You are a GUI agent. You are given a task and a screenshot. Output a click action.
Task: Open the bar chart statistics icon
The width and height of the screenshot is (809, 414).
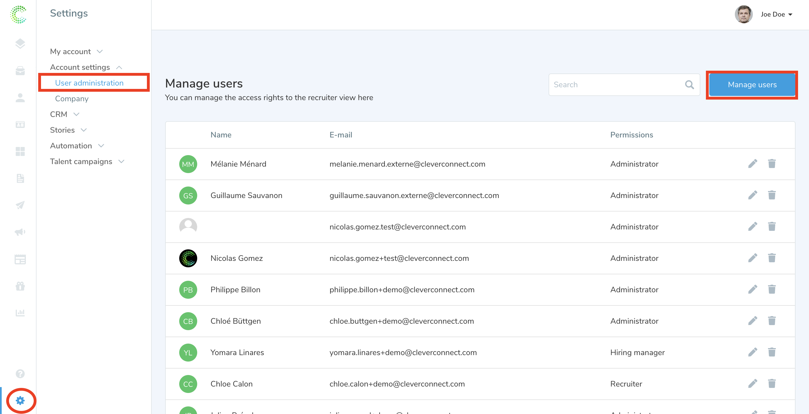pyautogui.click(x=20, y=313)
